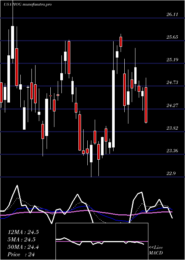The width and height of the screenshot is (185, 260).
Task: Click the tallest white candlestick in the rally
Action: [x=113, y=109]
